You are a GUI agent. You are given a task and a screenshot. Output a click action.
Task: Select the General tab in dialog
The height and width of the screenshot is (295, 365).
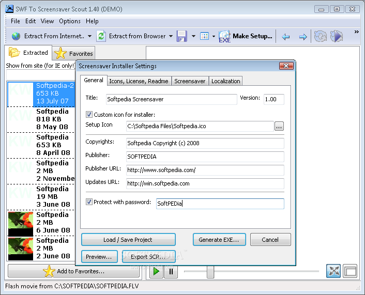[94, 80]
